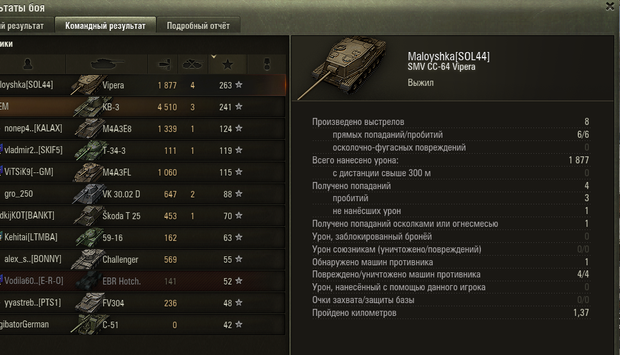
Task: Select gro_250 VK 30.02 D row
Action: pos(142,194)
